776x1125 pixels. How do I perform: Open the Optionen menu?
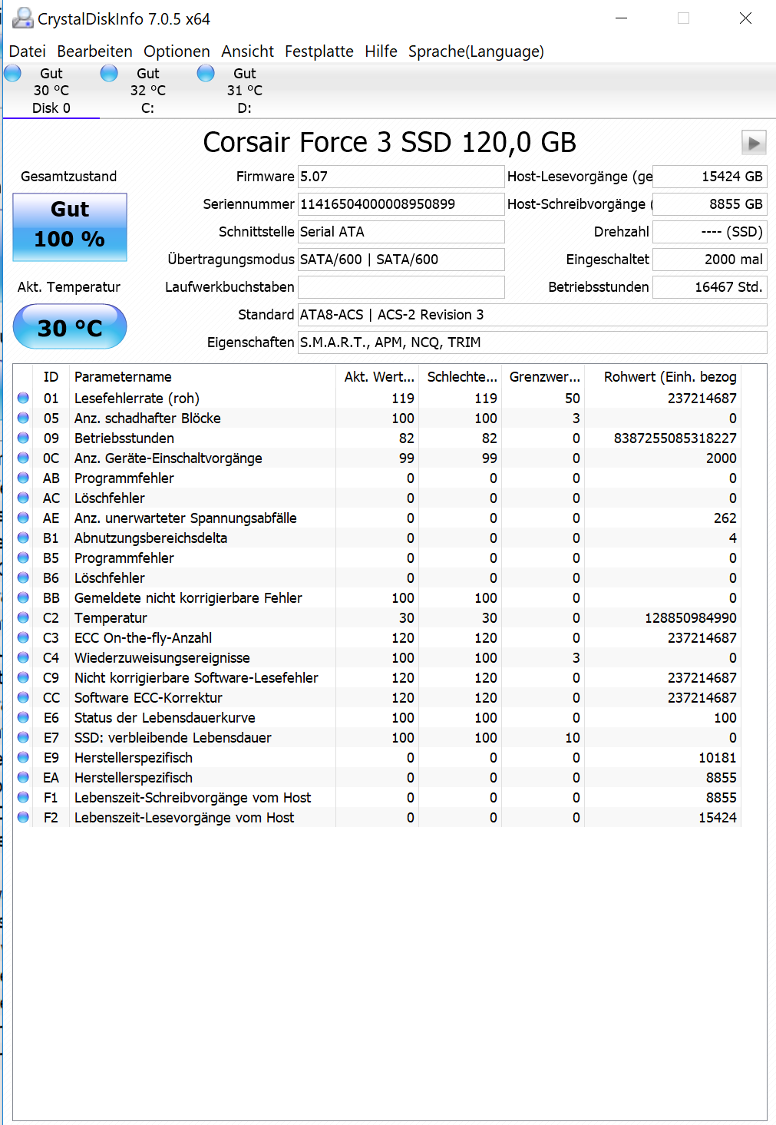177,51
